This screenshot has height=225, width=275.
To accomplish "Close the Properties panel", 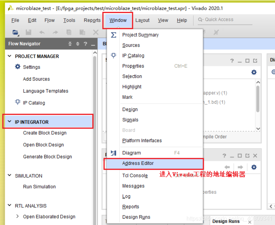I will [255, 156].
